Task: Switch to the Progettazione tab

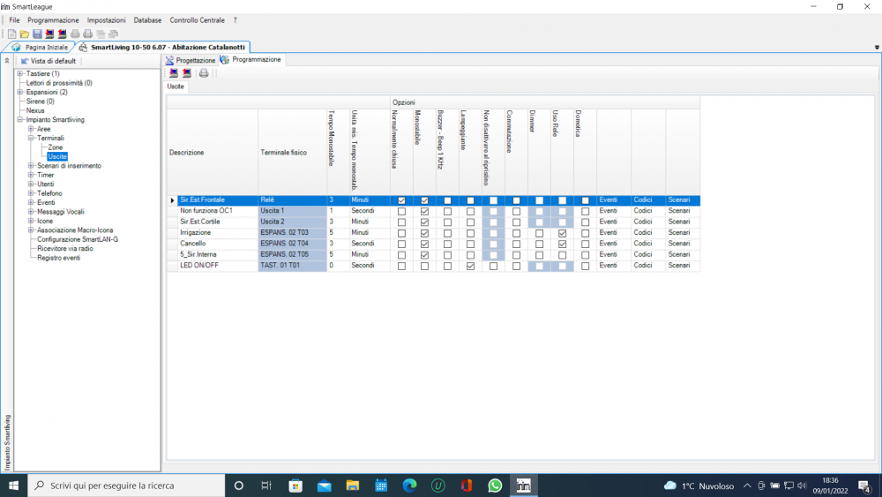Action: point(191,60)
